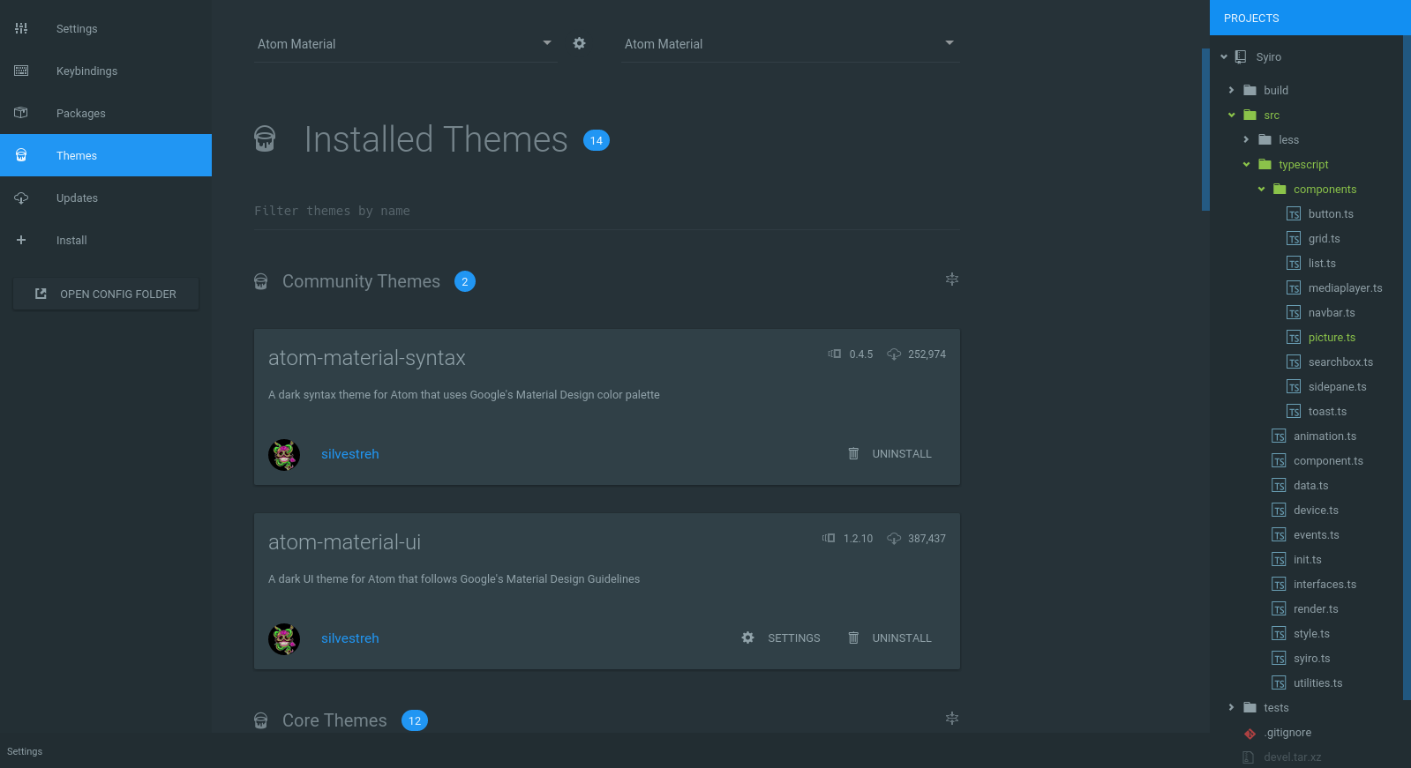Collapse the src folder chevron

[1232, 115]
